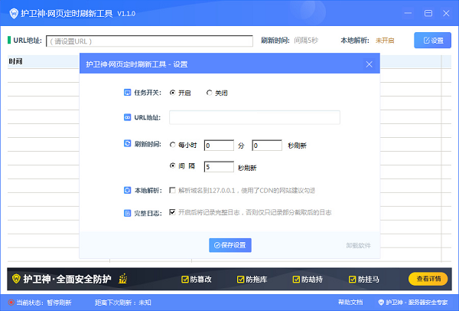Image resolution: width=459 pixels, height=311 pixels.
Task: Click the 防篡改 checkbox icon in banner
Action: pyautogui.click(x=184, y=280)
